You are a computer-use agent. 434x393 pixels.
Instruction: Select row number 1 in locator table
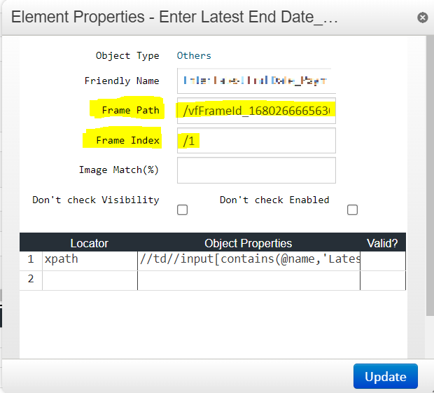(x=31, y=259)
